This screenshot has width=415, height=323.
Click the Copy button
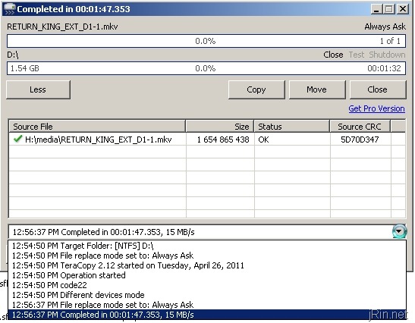[256, 89]
